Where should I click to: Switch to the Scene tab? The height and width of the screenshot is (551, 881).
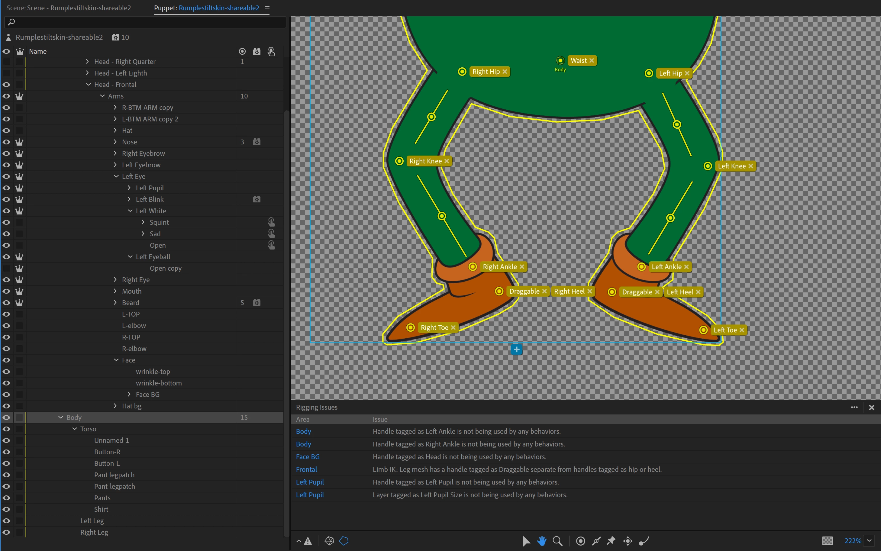tap(69, 8)
